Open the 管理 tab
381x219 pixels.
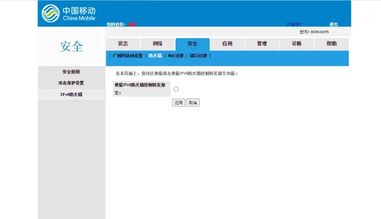tap(262, 44)
